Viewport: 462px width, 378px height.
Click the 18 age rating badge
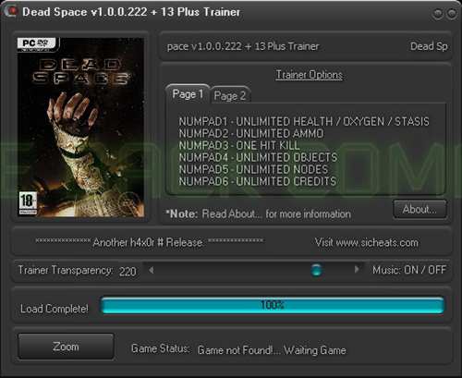(x=28, y=202)
